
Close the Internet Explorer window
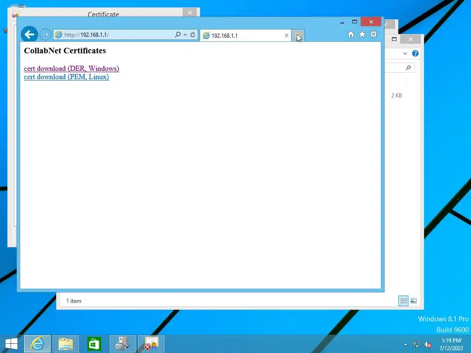pos(371,22)
